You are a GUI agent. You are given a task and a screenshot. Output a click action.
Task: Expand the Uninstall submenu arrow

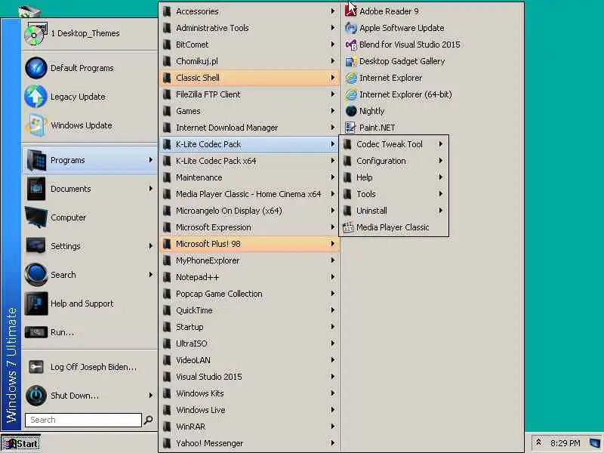click(x=441, y=211)
